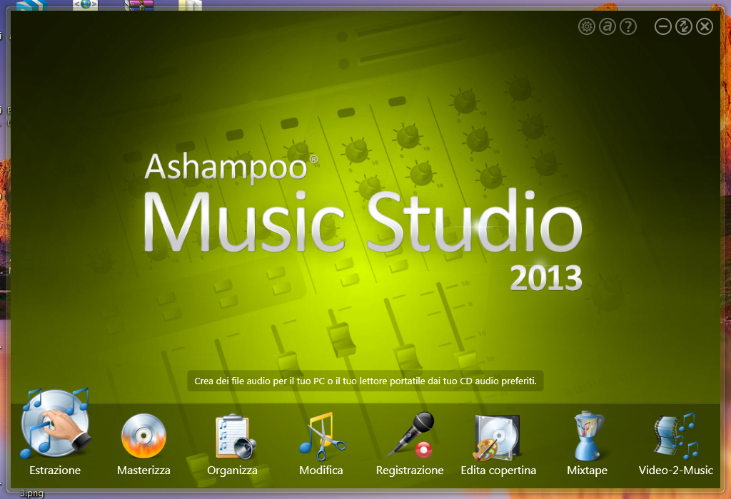This screenshot has width=731, height=499.
Task: Open the Video-2-Music film icon
Action: (x=675, y=436)
